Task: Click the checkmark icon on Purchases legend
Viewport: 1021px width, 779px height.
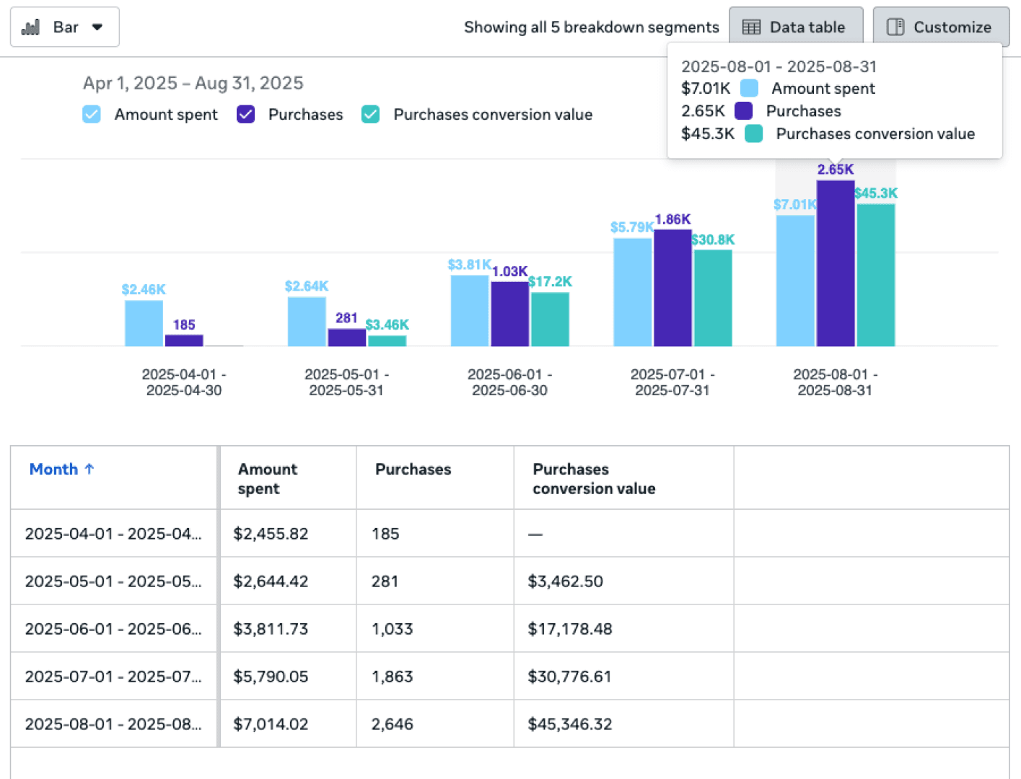Action: (x=245, y=114)
